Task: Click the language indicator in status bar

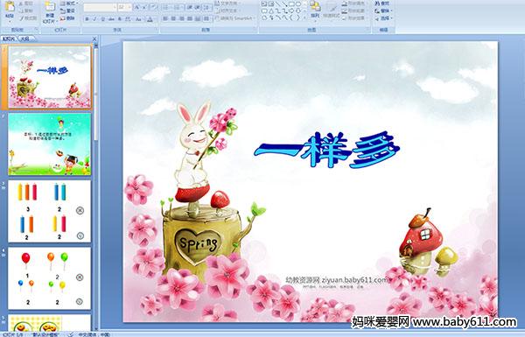Action: click(x=94, y=334)
